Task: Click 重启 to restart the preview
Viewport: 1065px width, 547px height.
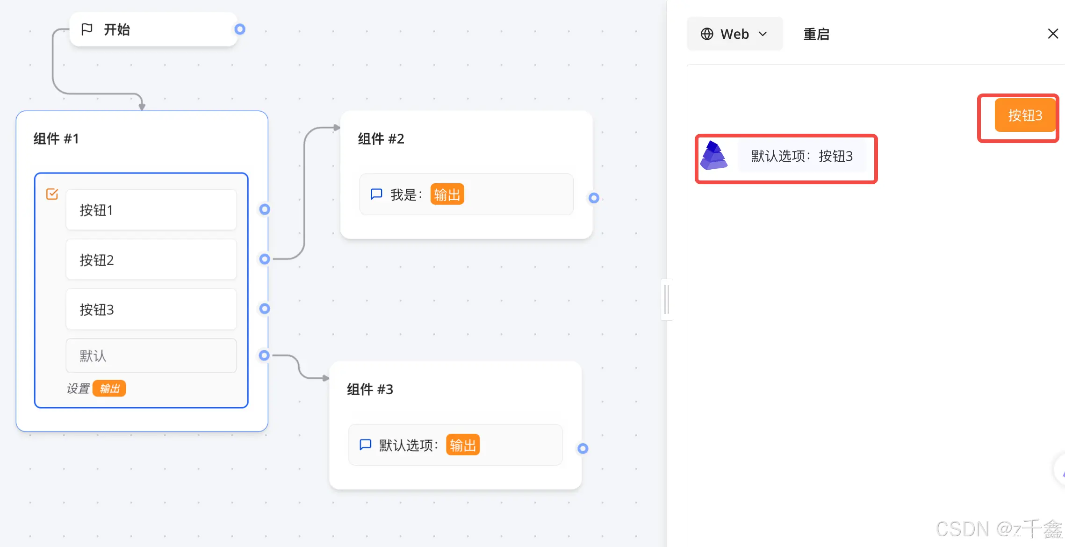Action: tap(816, 34)
